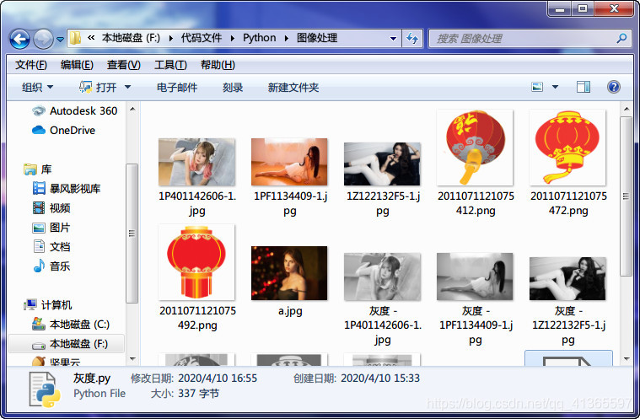640x419 pixels.
Task: Open the 帮助(H) menu
Action: pos(218,65)
